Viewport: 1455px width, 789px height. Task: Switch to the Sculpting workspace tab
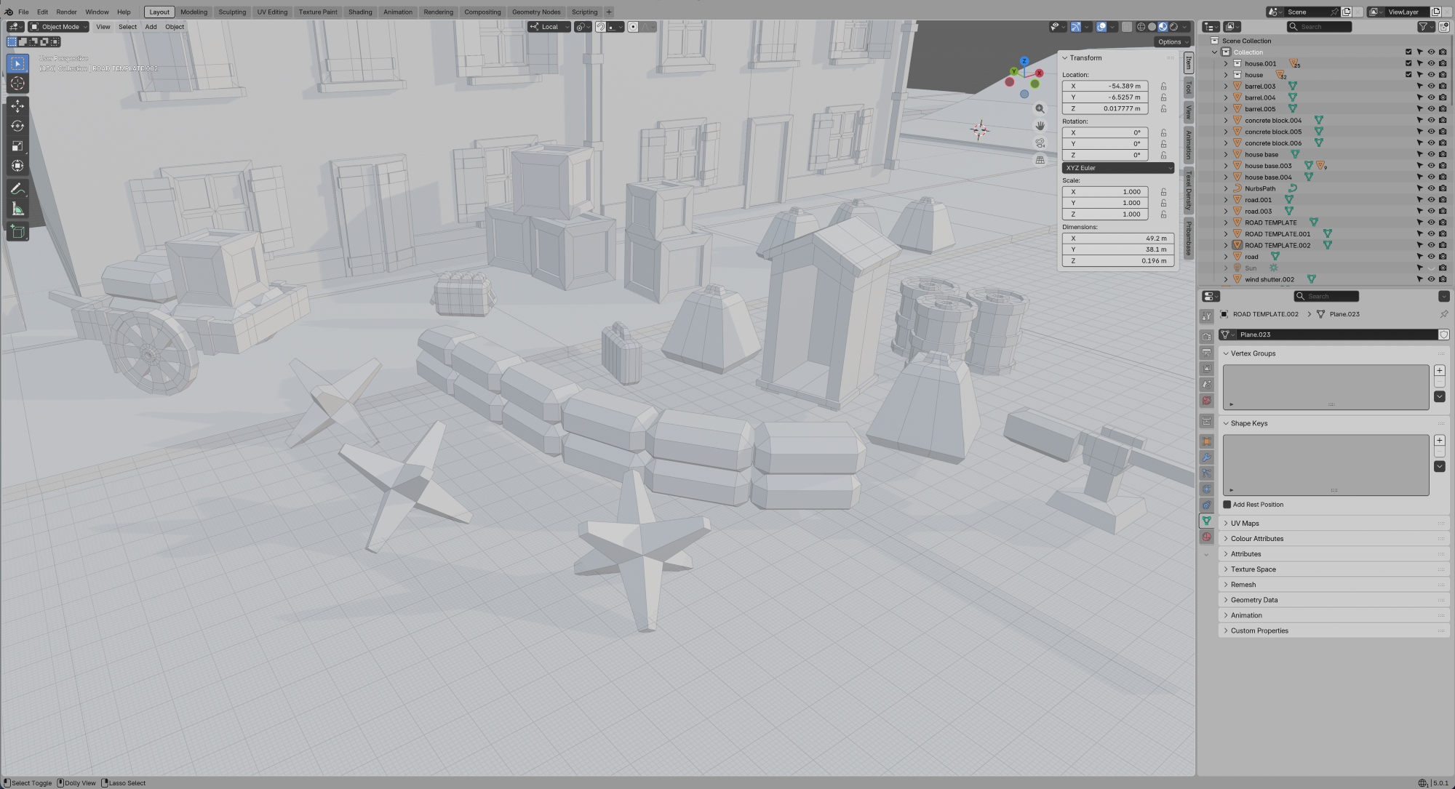[x=232, y=12]
